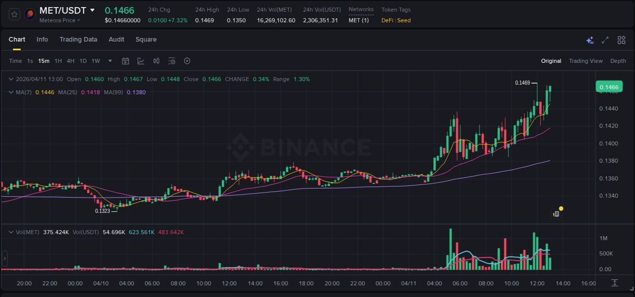
Task: Select the 1H interval
Action: [x=58, y=61]
